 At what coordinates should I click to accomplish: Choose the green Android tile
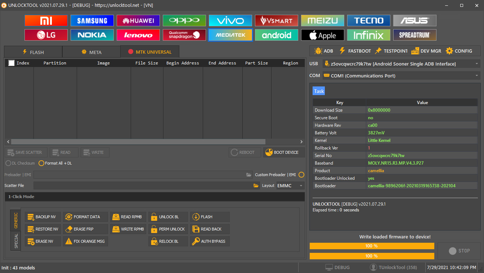(x=277, y=35)
